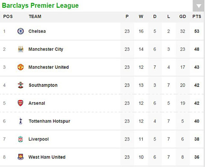Image resolution: width=205 pixels, height=167 pixels.
Task: Click the Manchester United club crest
Action: click(x=20, y=67)
